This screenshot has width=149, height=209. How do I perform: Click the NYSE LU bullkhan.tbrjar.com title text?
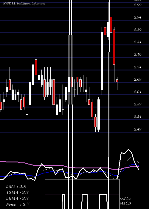[24, 4]
